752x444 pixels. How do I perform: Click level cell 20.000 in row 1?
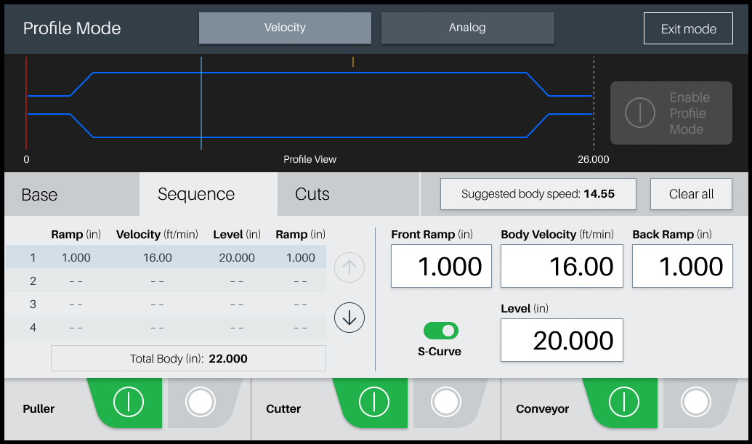[237, 257]
